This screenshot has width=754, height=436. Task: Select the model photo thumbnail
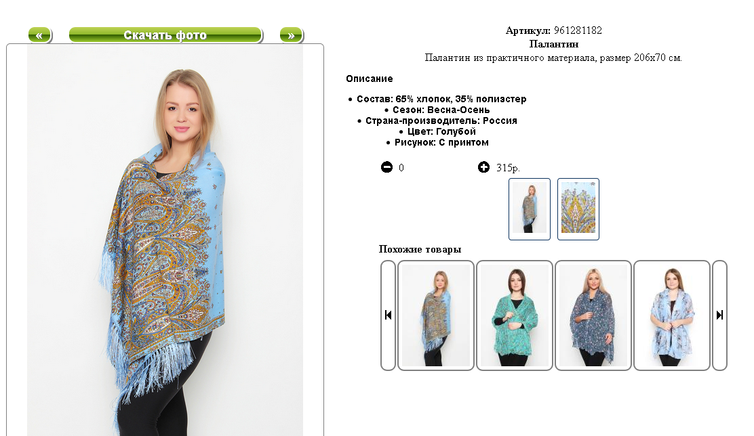[530, 209]
